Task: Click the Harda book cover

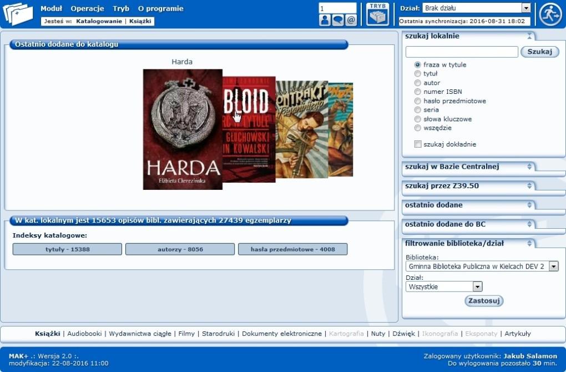Action: tap(183, 129)
